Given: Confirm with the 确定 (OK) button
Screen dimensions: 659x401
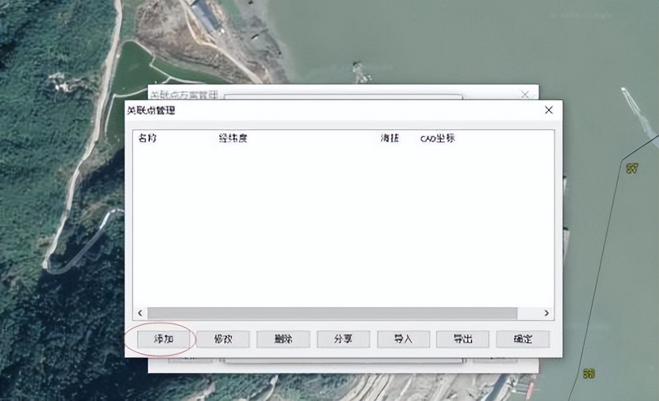Looking at the screenshot, I should 523,339.
